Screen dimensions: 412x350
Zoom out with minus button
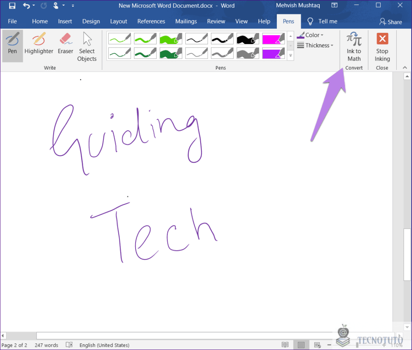pyautogui.click(x=329, y=345)
